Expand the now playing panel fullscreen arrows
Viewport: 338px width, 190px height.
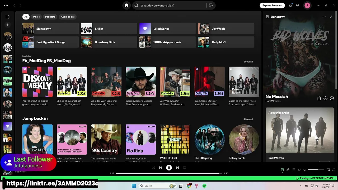point(331,17)
